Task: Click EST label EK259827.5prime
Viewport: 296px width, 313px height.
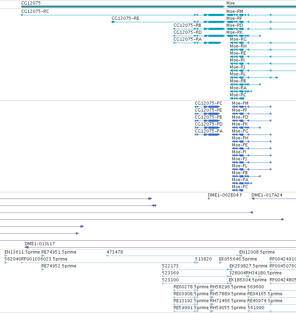Action: [248, 266]
